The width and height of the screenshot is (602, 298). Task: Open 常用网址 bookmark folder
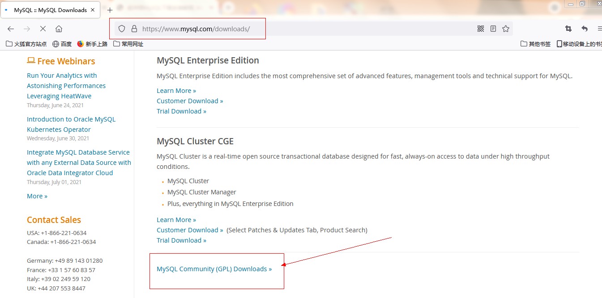[128, 44]
